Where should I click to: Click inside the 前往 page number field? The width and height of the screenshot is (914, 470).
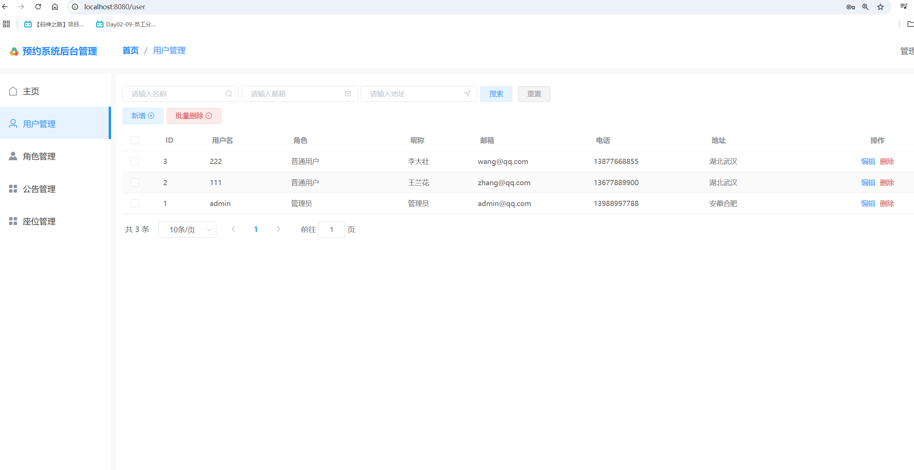tap(331, 229)
